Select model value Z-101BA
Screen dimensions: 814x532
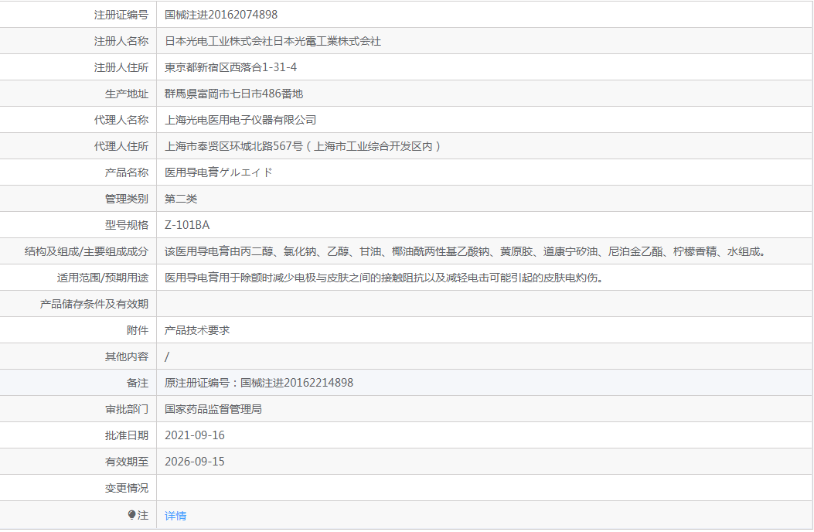[x=187, y=225]
